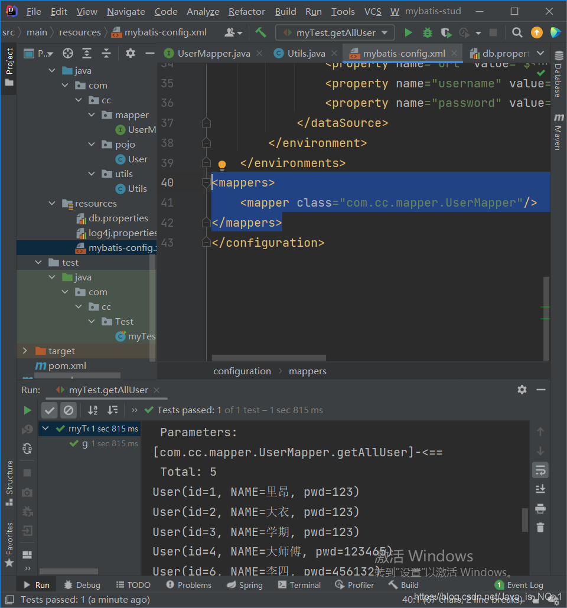Open the Terminal tool window
Screen dimensions: 567x608
click(299, 585)
